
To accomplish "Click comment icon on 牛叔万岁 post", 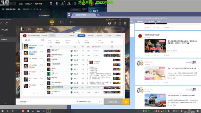I will pyautogui.click(x=155, y=55).
